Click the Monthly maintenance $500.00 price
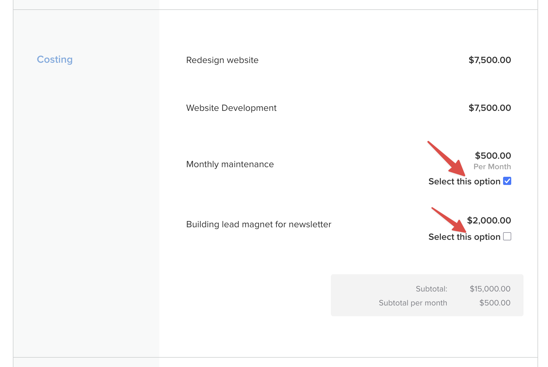 click(x=493, y=155)
